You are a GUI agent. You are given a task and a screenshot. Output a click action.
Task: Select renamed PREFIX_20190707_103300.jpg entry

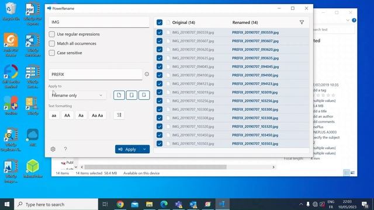(255, 110)
